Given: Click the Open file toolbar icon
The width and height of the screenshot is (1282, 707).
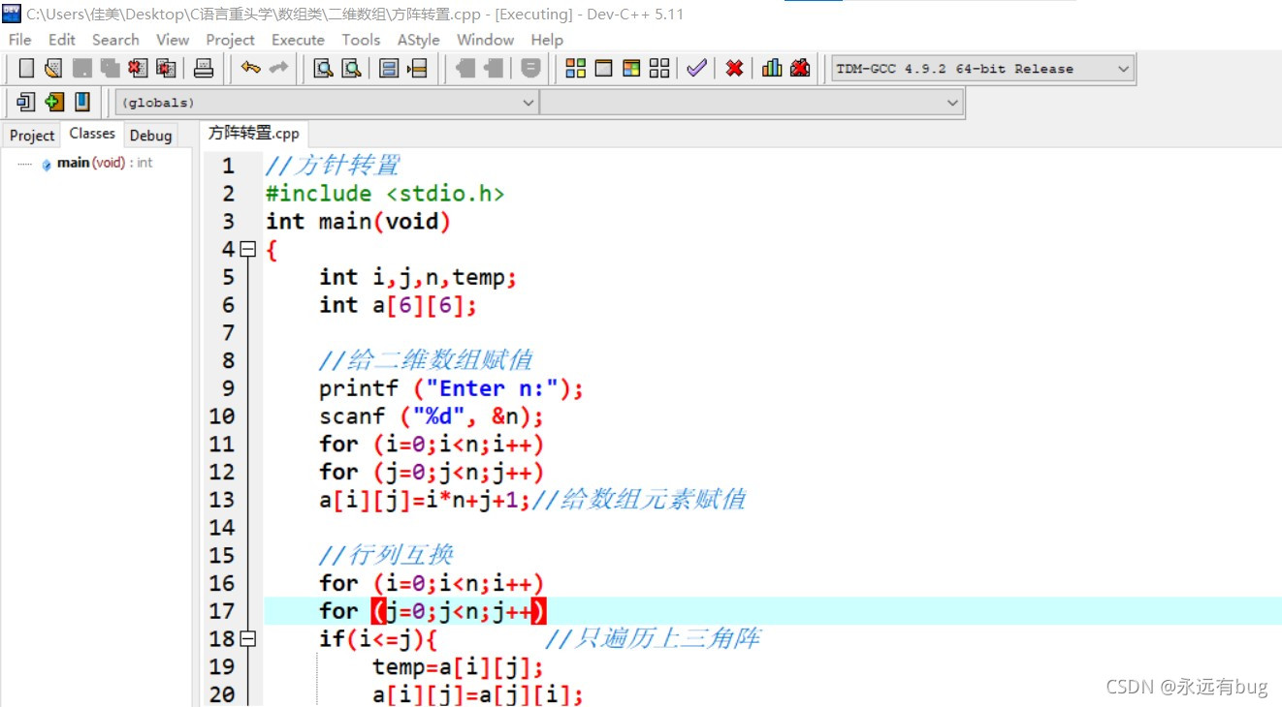Looking at the screenshot, I should (53, 69).
